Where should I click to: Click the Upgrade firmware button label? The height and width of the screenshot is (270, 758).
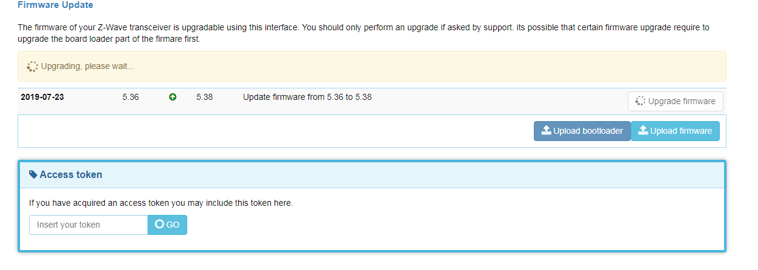pos(682,101)
